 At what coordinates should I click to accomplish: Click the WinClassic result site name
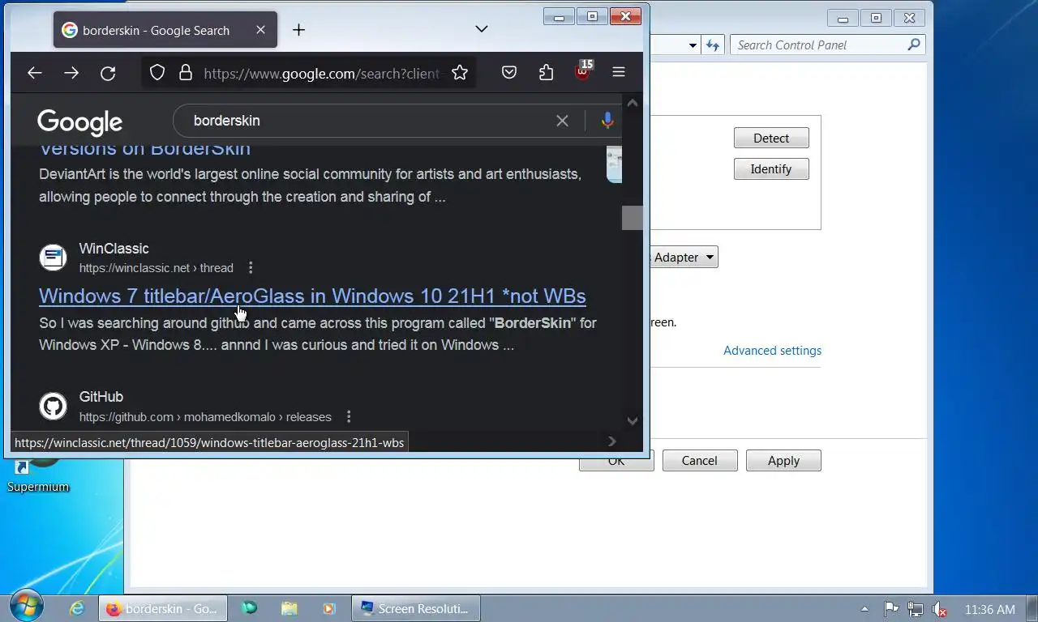click(114, 249)
